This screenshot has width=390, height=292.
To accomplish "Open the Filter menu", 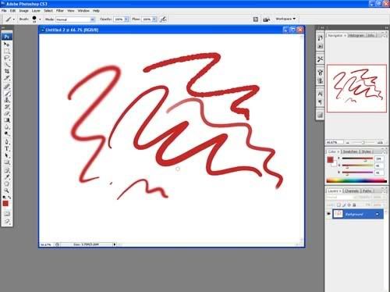I will [x=60, y=11].
